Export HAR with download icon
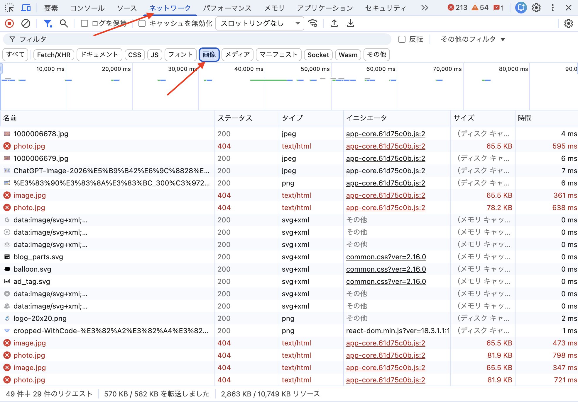Image resolution: width=578 pixels, height=402 pixels. click(x=350, y=23)
